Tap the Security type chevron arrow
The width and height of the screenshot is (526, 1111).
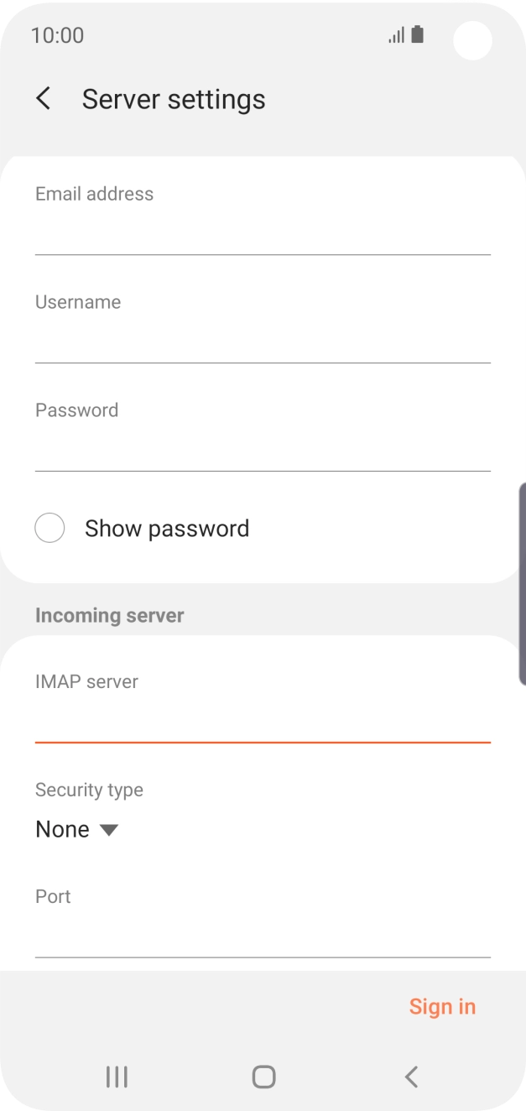point(109,830)
